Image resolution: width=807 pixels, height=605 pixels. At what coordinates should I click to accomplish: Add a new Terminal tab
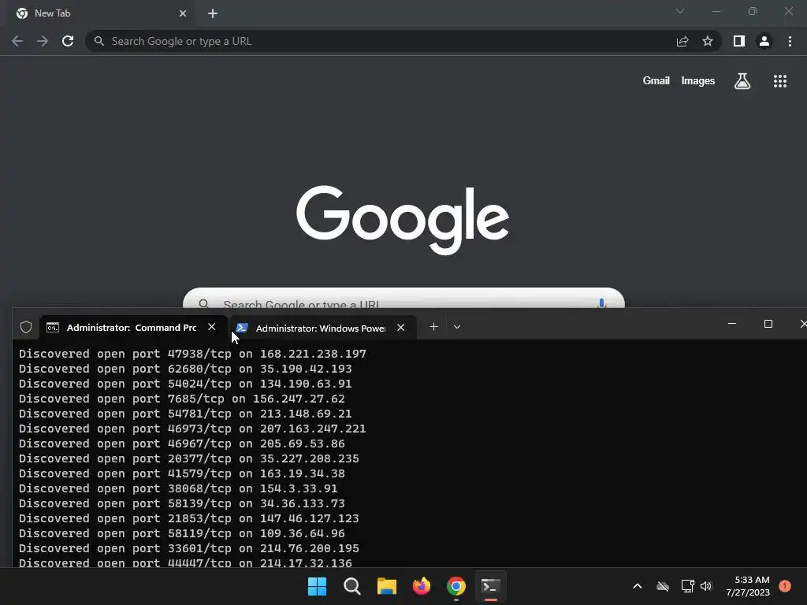(x=434, y=327)
